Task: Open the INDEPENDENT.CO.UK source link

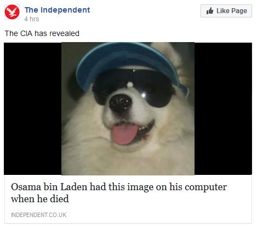Action: [x=38, y=215]
